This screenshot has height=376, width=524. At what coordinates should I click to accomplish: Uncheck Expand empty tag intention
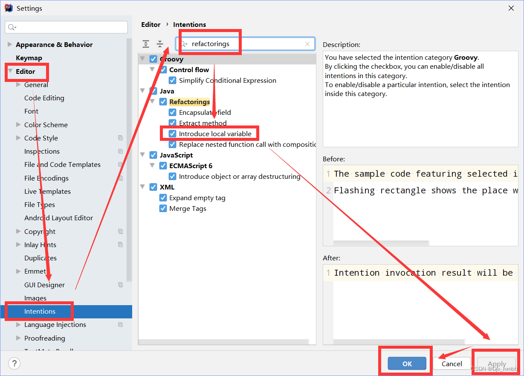[163, 198]
